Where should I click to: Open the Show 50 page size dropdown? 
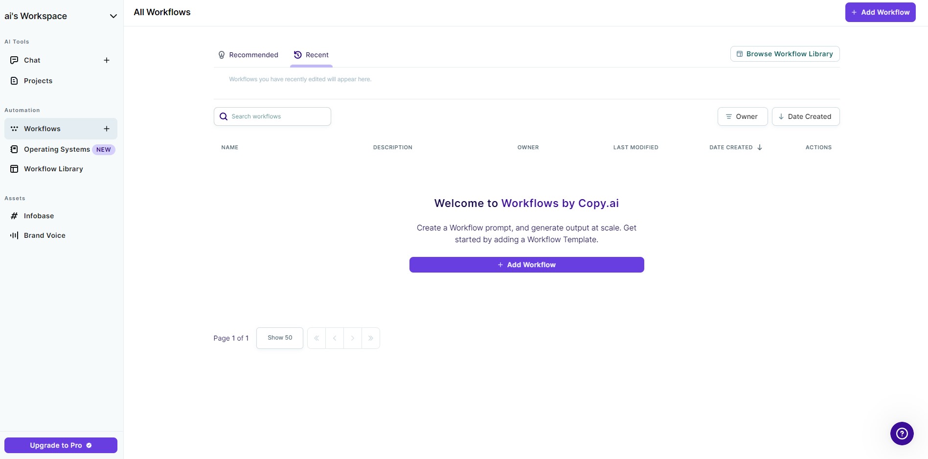coord(280,338)
